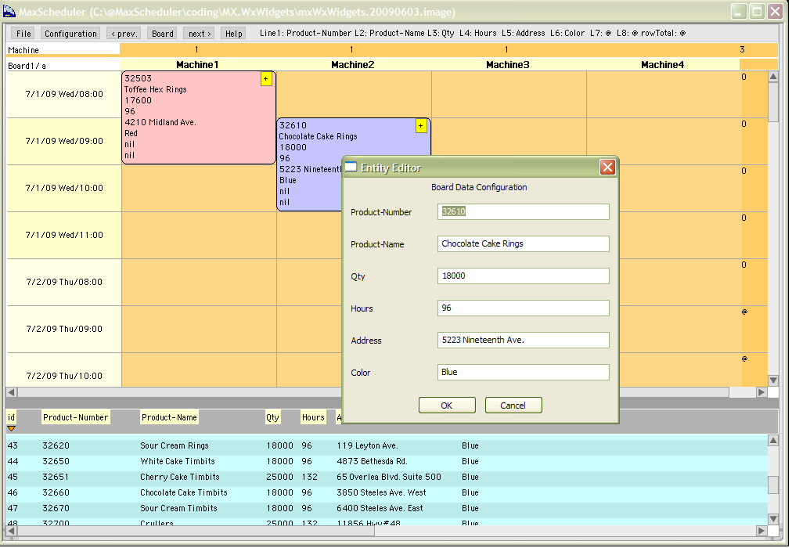Click the MaxScheduler icon in the title bar
Viewport: 792px width, 548px height.
click(x=9, y=9)
